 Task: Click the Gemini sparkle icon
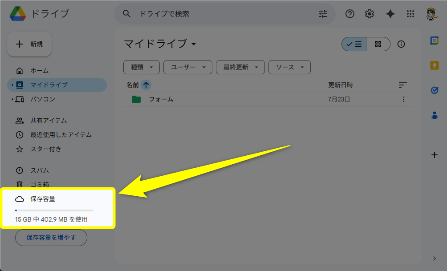click(390, 14)
